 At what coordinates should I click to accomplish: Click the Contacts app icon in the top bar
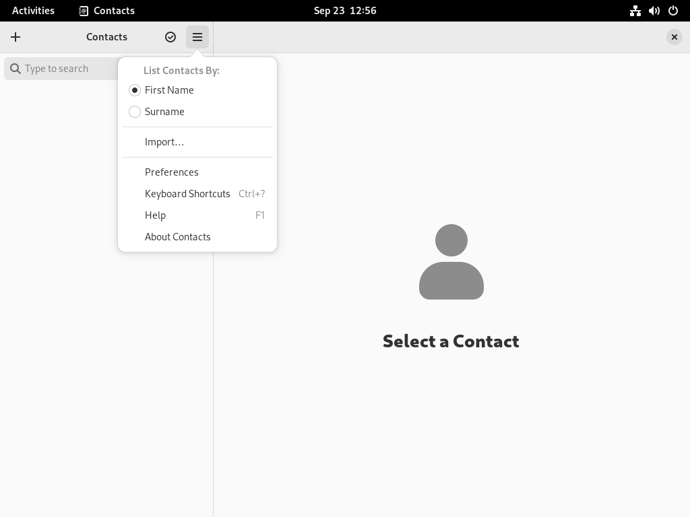pyautogui.click(x=83, y=11)
